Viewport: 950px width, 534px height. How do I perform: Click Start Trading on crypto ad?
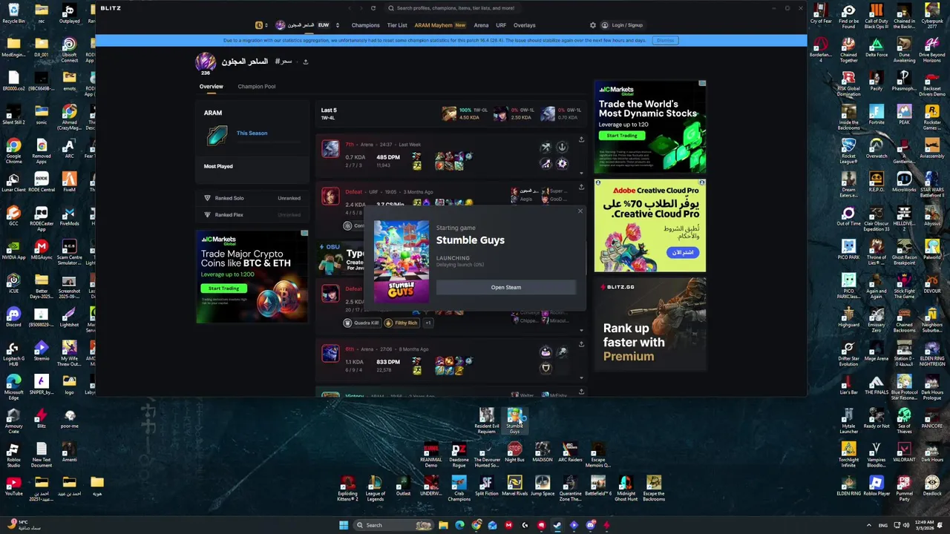point(223,288)
